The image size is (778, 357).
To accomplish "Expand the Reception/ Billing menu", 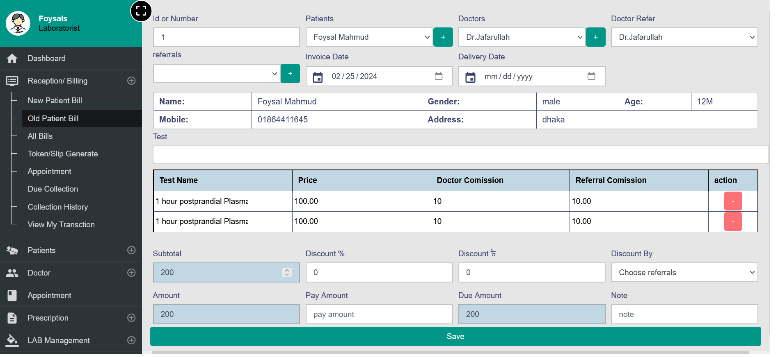I will coord(131,81).
